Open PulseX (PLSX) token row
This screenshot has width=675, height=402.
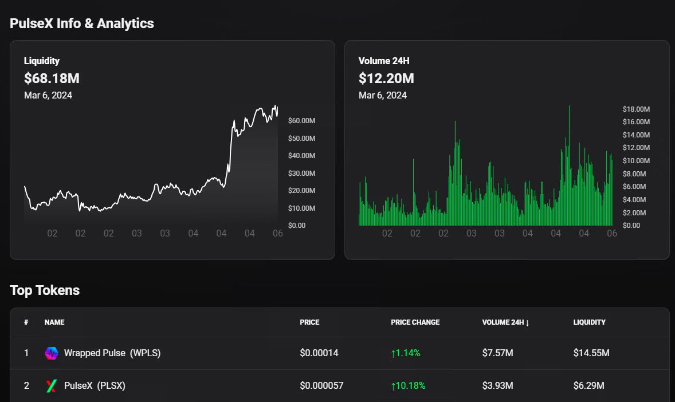click(340, 385)
